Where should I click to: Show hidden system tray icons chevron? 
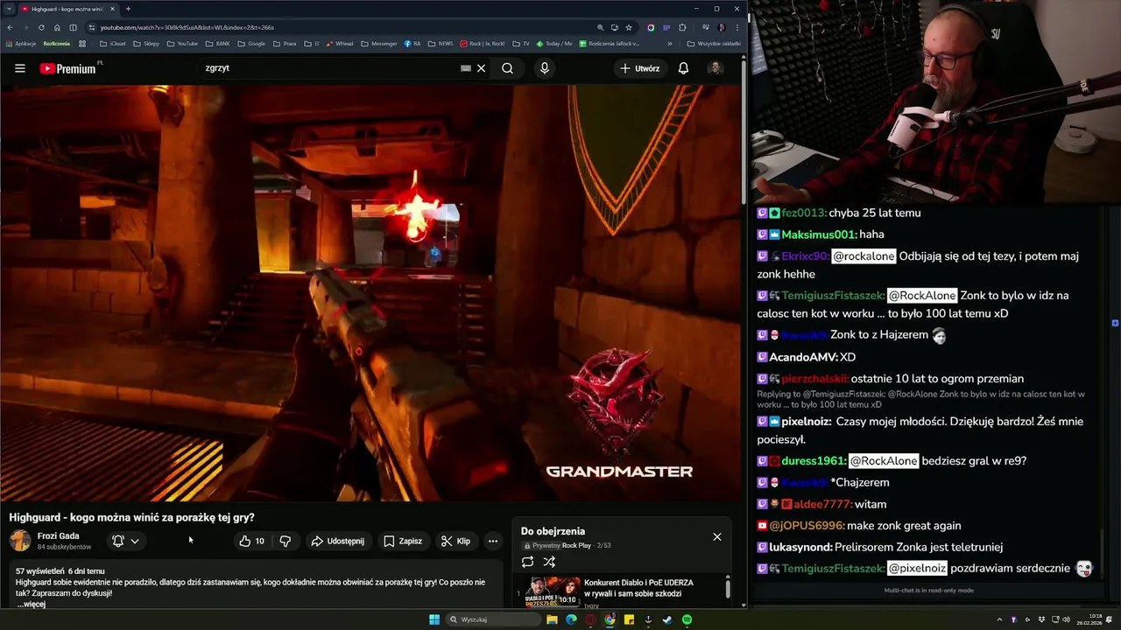tap(999, 619)
